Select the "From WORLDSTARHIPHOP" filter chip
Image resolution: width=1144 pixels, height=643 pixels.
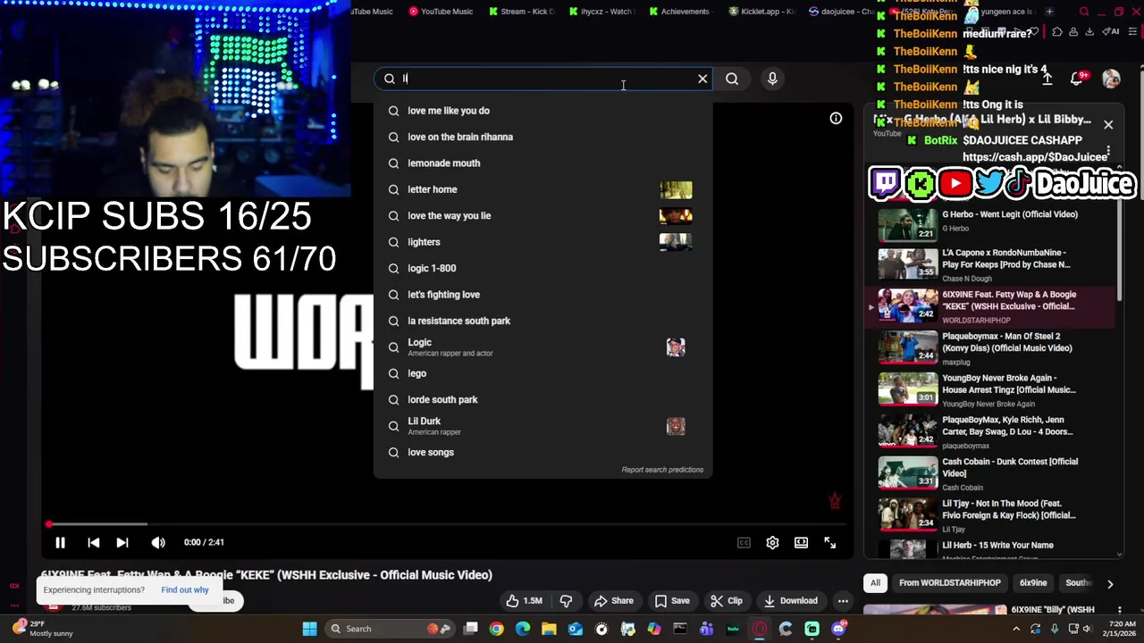click(x=949, y=583)
